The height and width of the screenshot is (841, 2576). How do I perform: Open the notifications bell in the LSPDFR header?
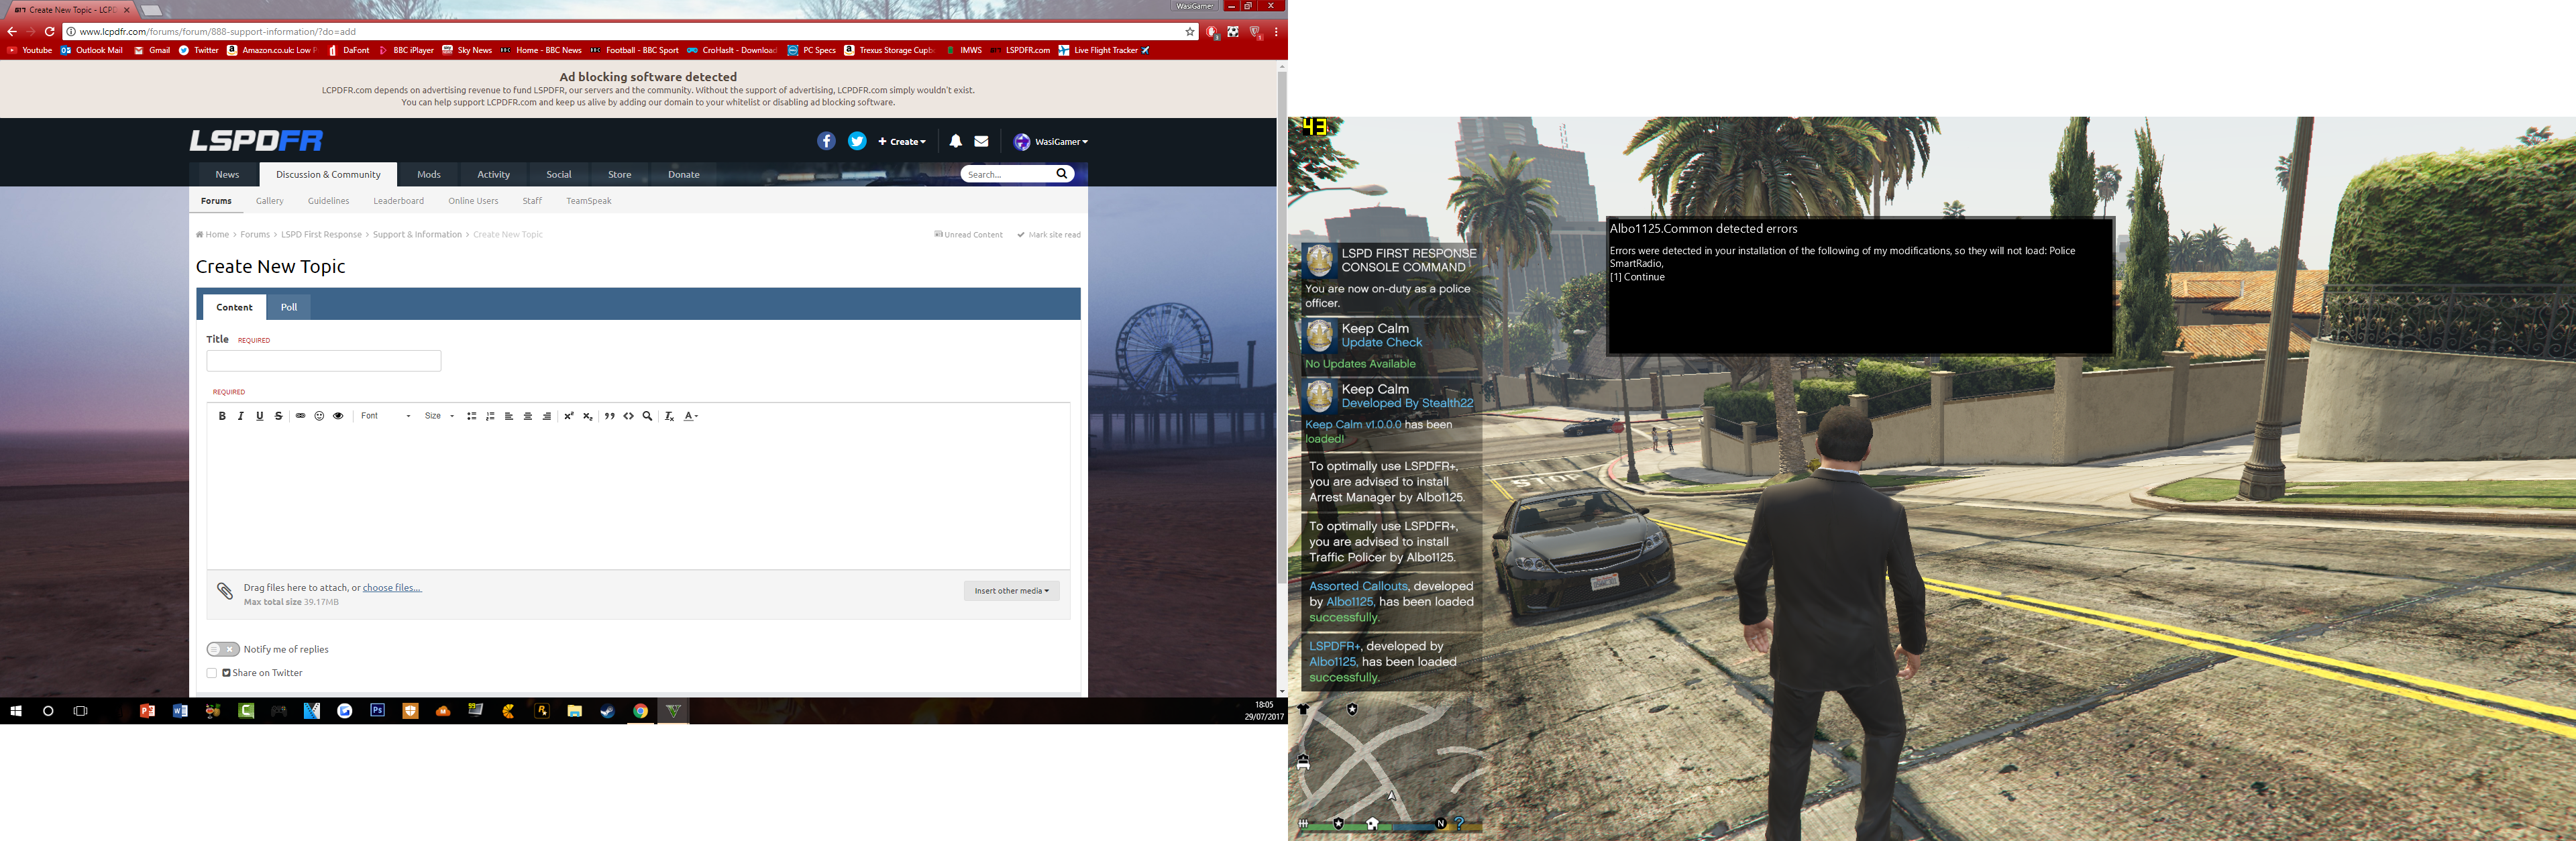coord(955,142)
